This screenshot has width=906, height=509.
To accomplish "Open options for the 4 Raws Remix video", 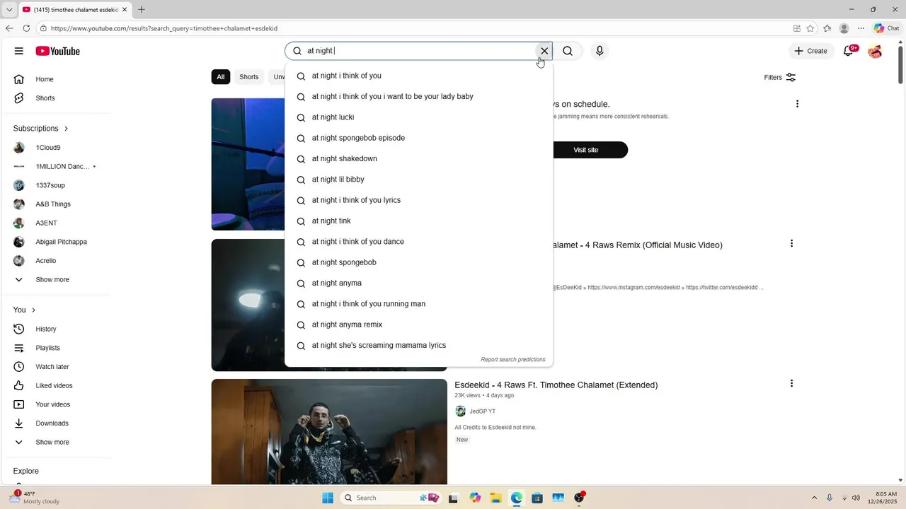I will tap(791, 243).
